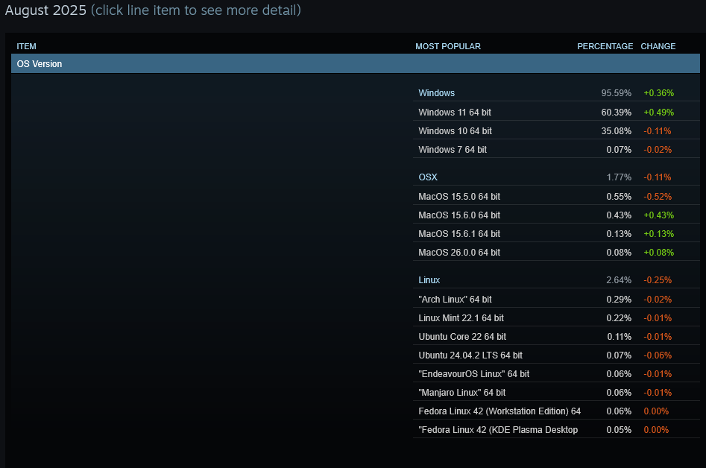The width and height of the screenshot is (706, 468).
Task: Open the OSX category link
Action: click(x=428, y=177)
